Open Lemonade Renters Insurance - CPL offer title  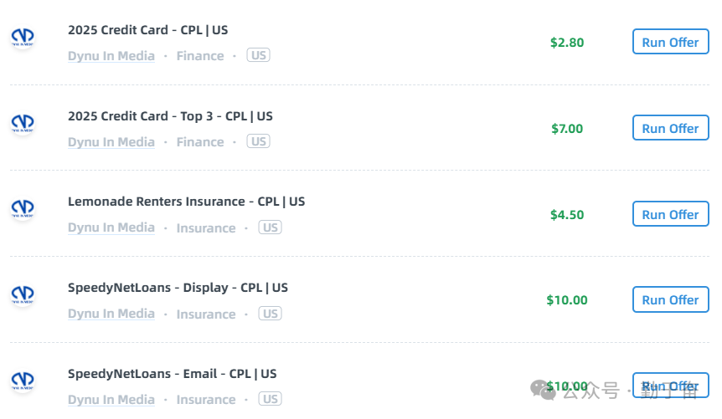pyautogui.click(x=186, y=202)
